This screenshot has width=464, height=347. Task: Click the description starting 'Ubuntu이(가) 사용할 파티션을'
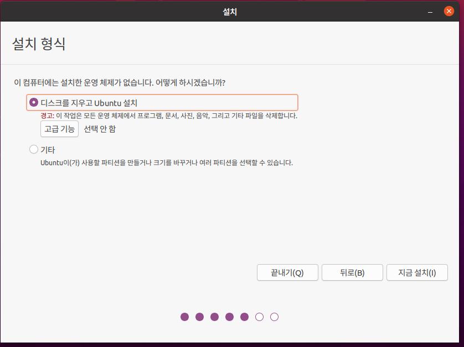167,162
